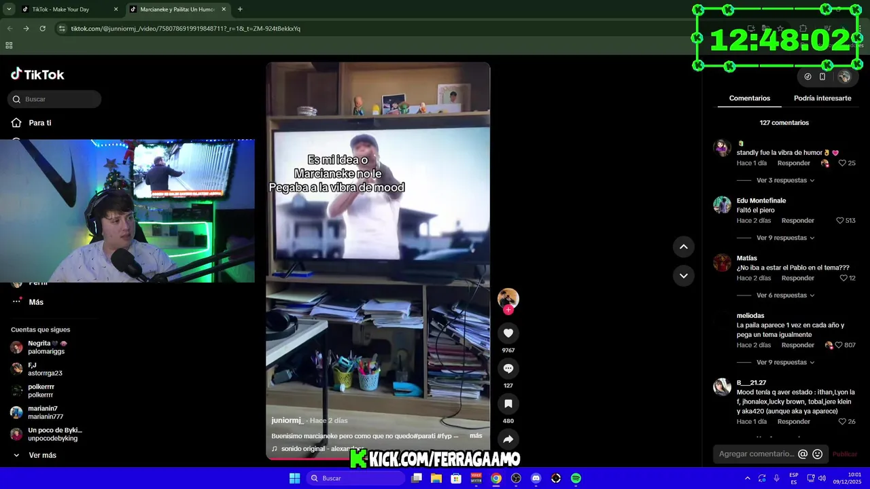This screenshot has height=489, width=870.
Task: Reply to the standly fue la vibra comment
Action: pyautogui.click(x=793, y=163)
